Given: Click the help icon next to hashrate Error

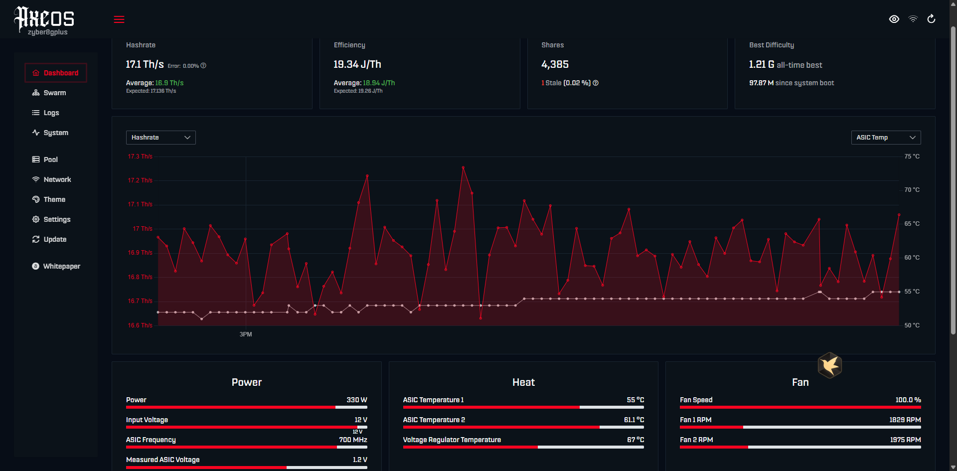Looking at the screenshot, I should (203, 66).
